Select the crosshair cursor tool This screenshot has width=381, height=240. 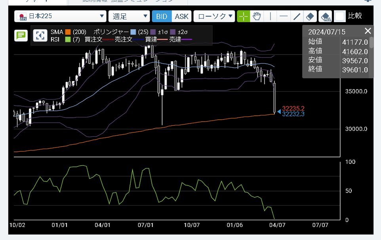243,16
